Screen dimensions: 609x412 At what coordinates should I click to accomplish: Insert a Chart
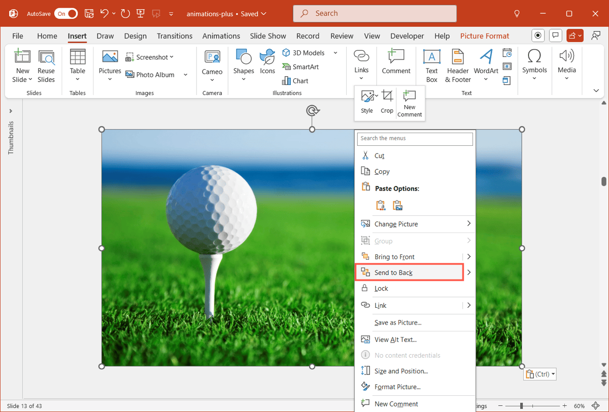295,81
